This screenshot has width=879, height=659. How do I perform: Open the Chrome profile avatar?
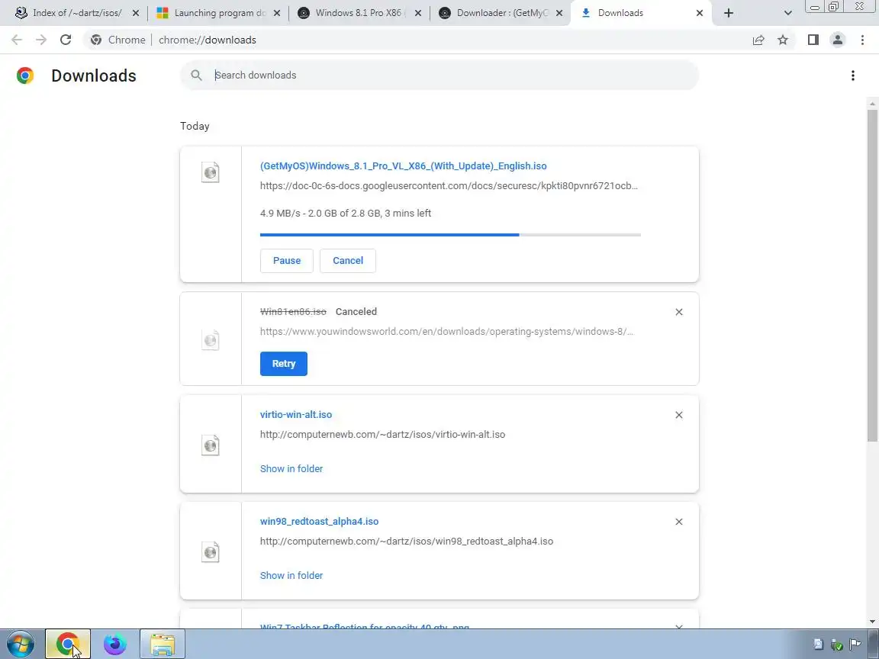pos(838,40)
